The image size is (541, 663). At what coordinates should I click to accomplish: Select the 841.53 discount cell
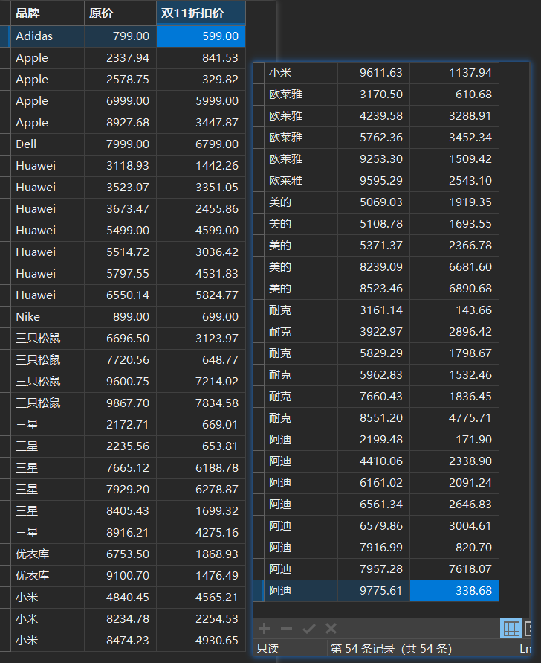pyautogui.click(x=201, y=58)
